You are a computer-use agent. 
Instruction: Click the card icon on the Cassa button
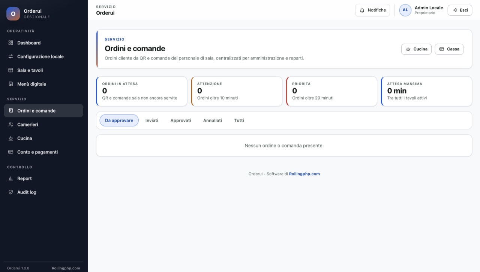coord(442,49)
